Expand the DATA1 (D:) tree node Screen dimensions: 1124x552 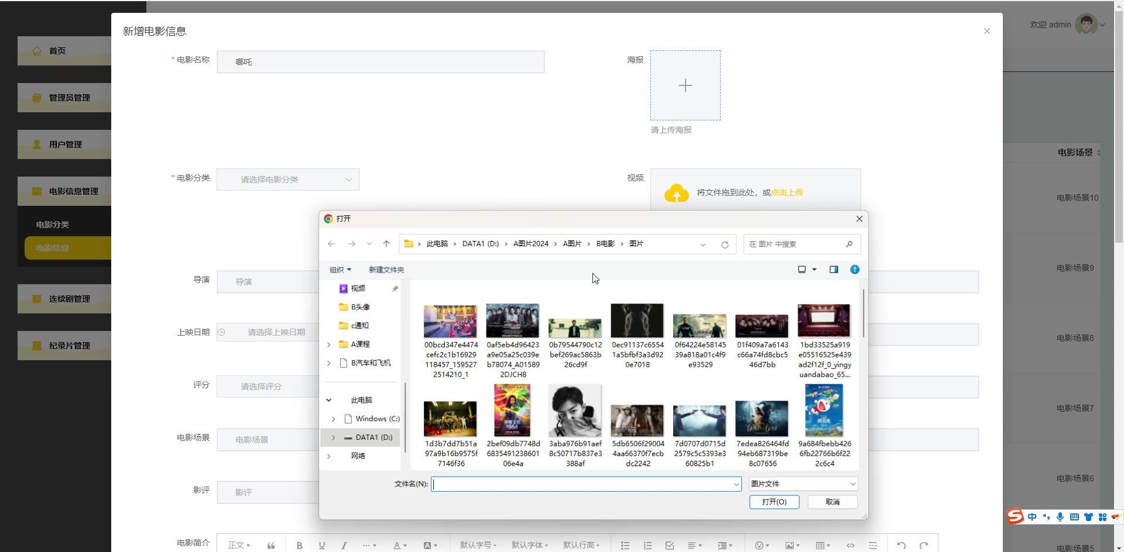tap(333, 437)
